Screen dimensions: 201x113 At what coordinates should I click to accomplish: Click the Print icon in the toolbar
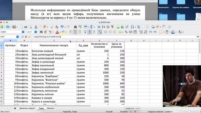click(26, 27)
